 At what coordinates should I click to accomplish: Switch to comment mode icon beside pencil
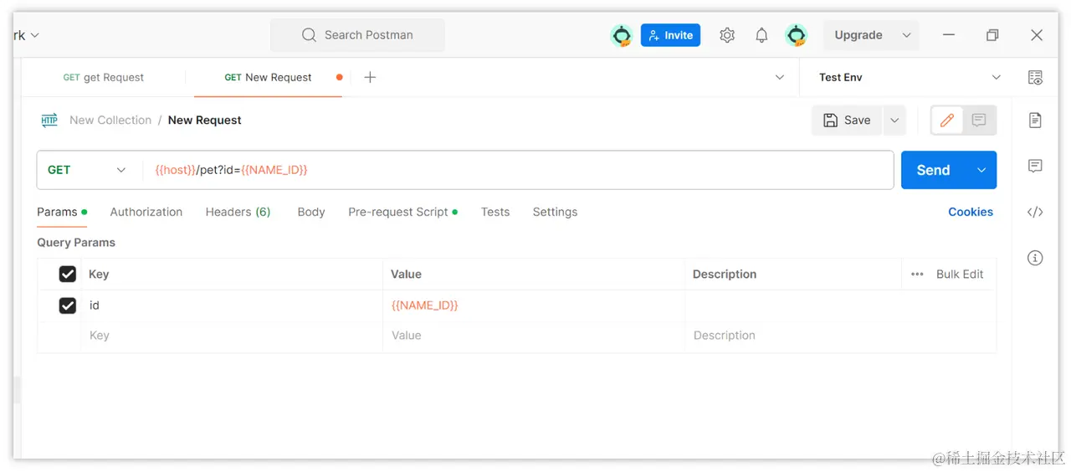coord(978,121)
